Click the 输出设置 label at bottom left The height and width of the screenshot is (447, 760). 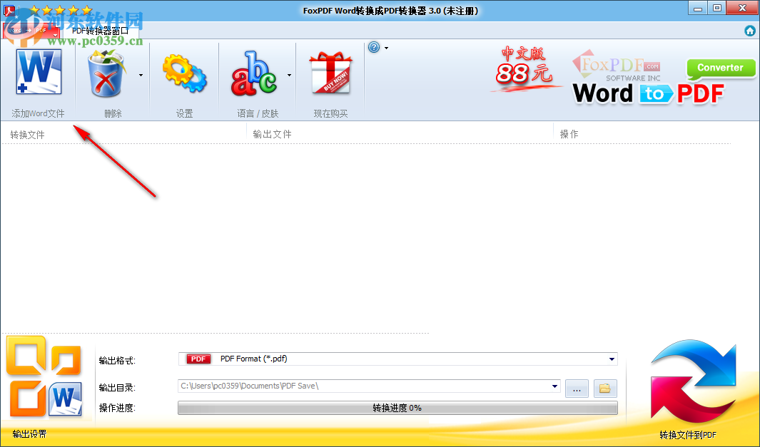point(29,434)
